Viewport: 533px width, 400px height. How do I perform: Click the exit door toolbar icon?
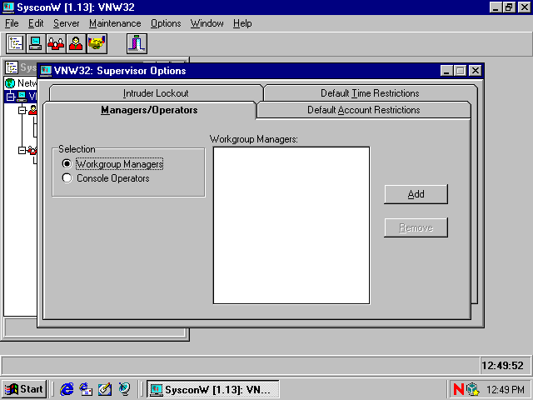coord(137,43)
